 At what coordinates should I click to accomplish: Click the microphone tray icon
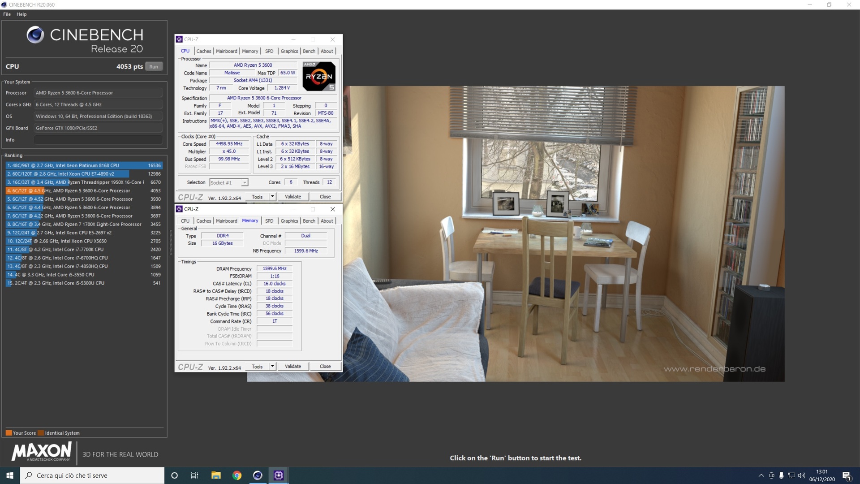coord(781,475)
